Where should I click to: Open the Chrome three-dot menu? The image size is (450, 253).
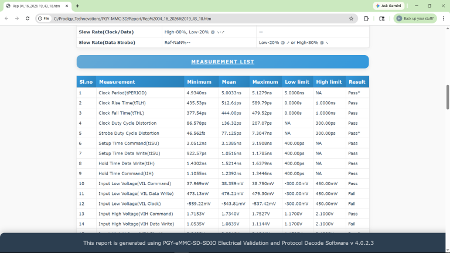(x=444, y=18)
